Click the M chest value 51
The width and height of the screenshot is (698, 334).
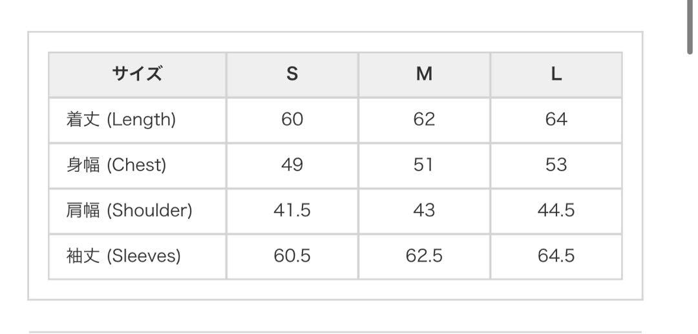pyautogui.click(x=423, y=165)
